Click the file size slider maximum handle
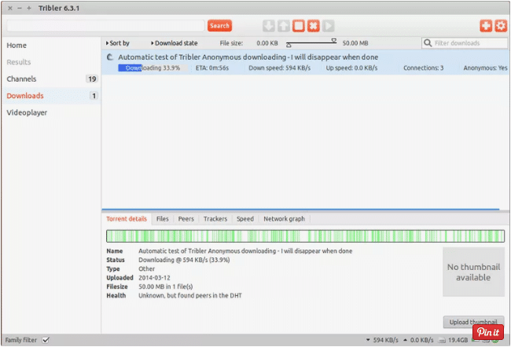This screenshot has width=511, height=347. point(334,40)
